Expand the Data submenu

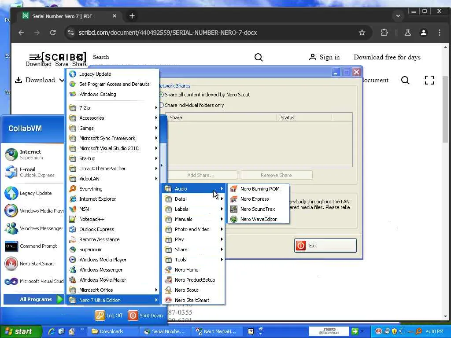point(193,199)
